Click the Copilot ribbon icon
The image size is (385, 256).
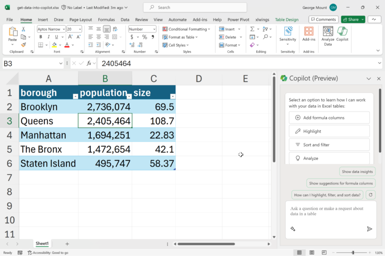pos(342,34)
